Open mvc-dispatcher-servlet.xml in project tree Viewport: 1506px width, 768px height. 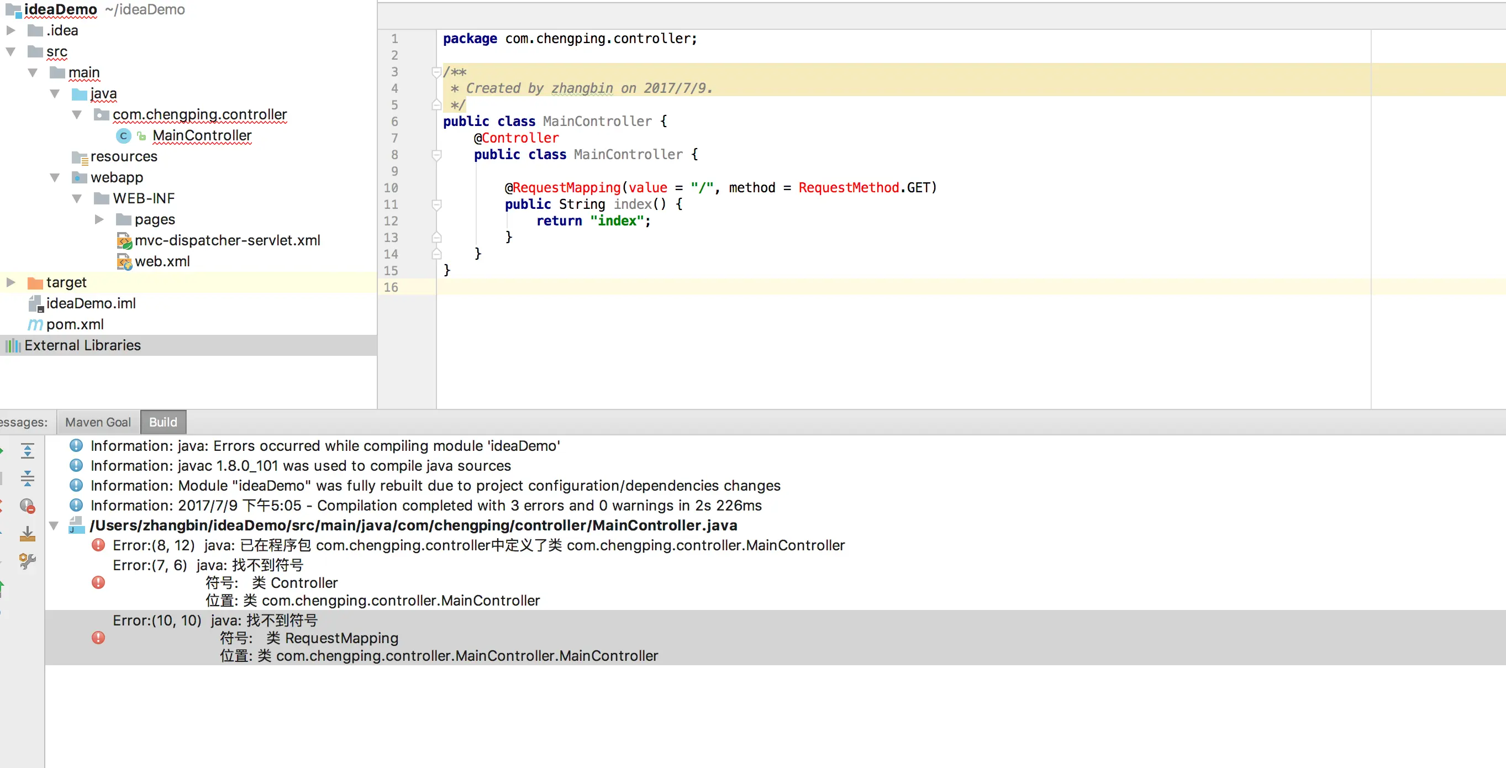pos(227,240)
